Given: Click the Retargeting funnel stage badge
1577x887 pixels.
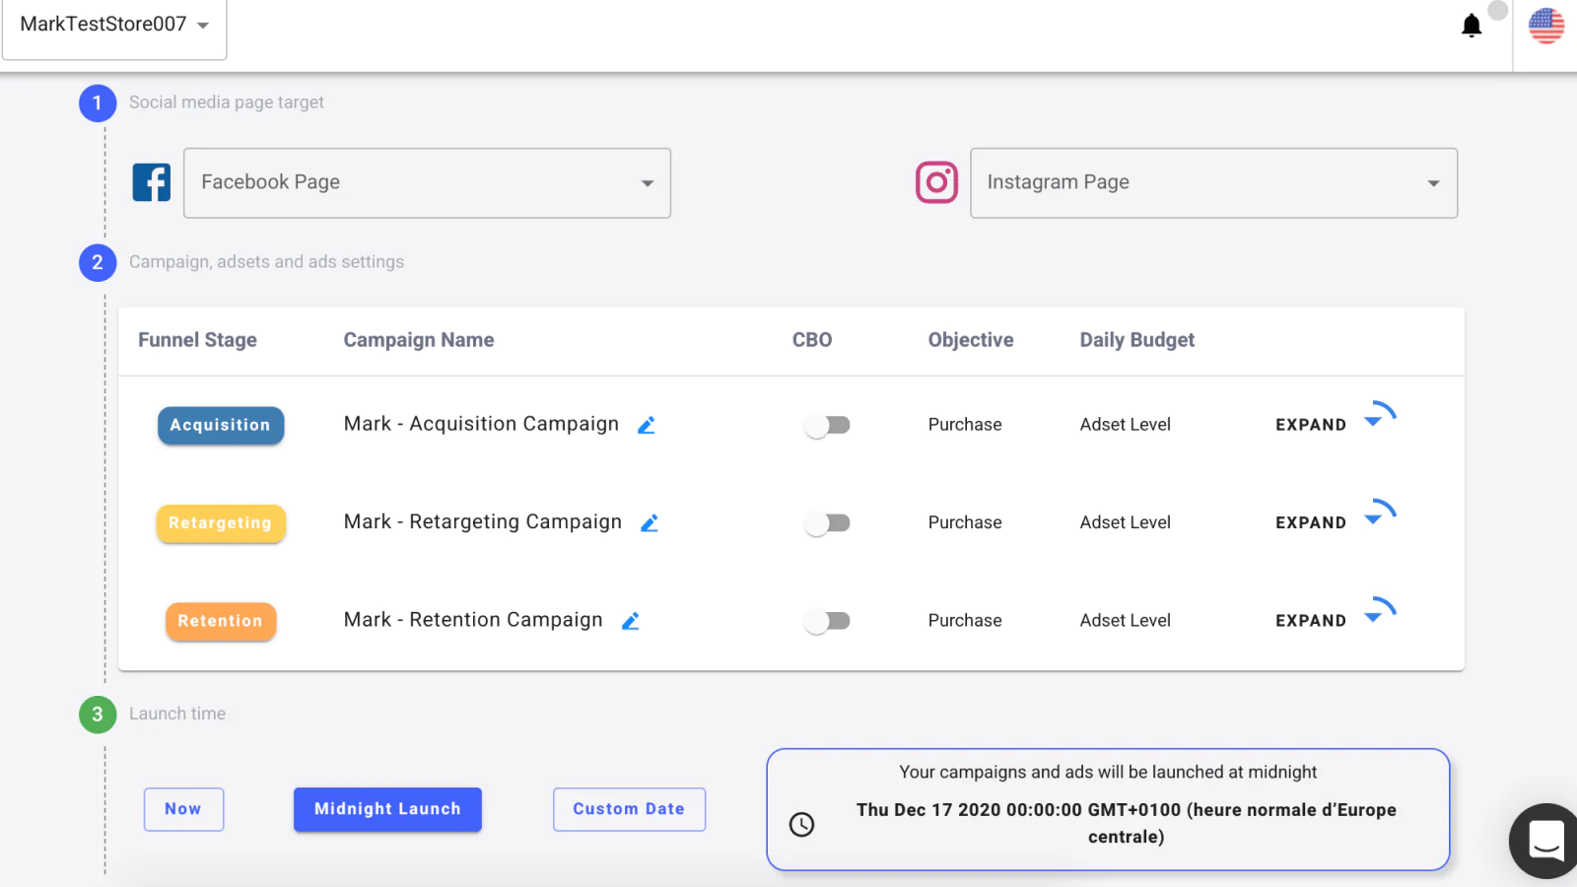Looking at the screenshot, I should point(221,523).
